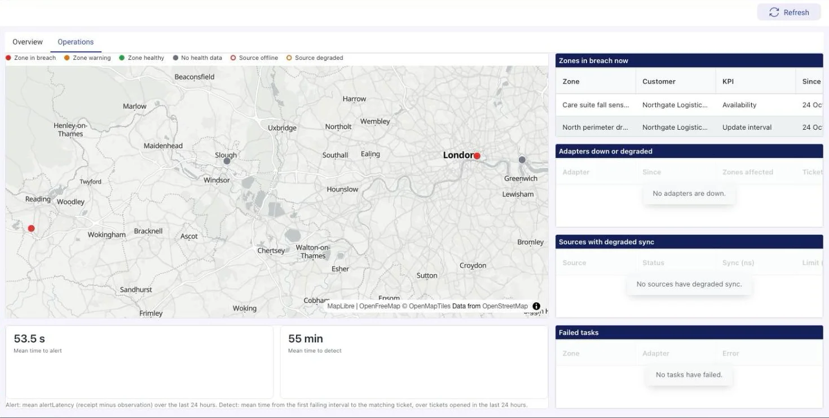The height and width of the screenshot is (418, 829).
Task: Click the 'Adapters down or degraded' panel title
Action: (606, 151)
